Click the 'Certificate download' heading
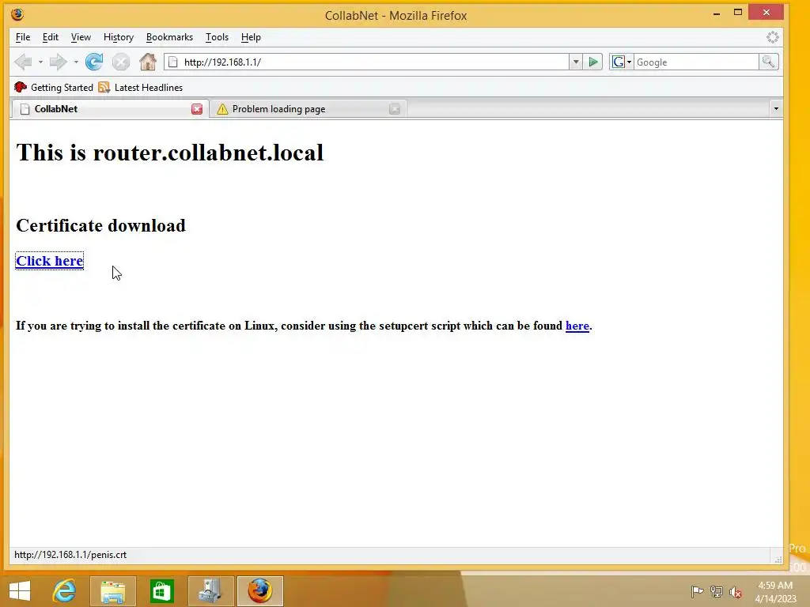The width and height of the screenshot is (810, 607). [100, 225]
